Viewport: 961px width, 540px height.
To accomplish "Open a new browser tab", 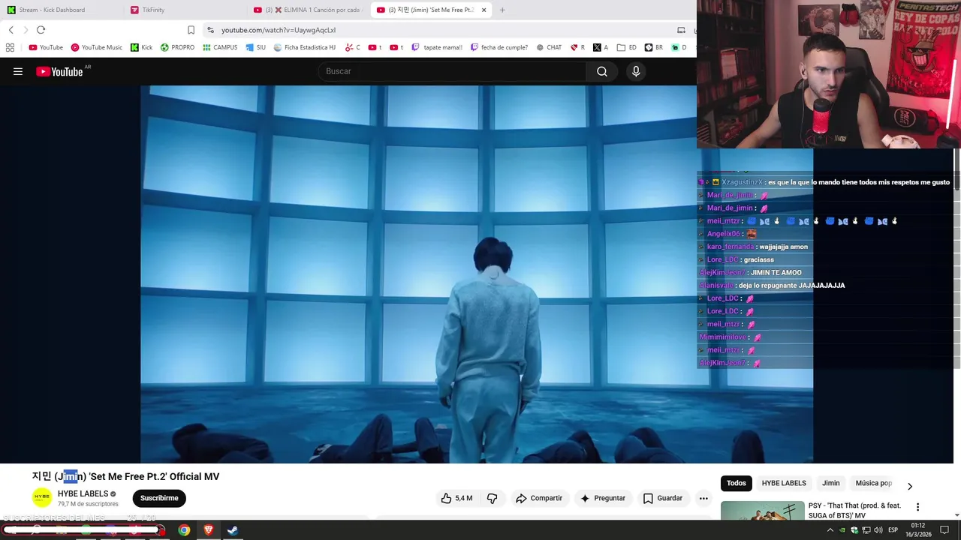I will [502, 10].
